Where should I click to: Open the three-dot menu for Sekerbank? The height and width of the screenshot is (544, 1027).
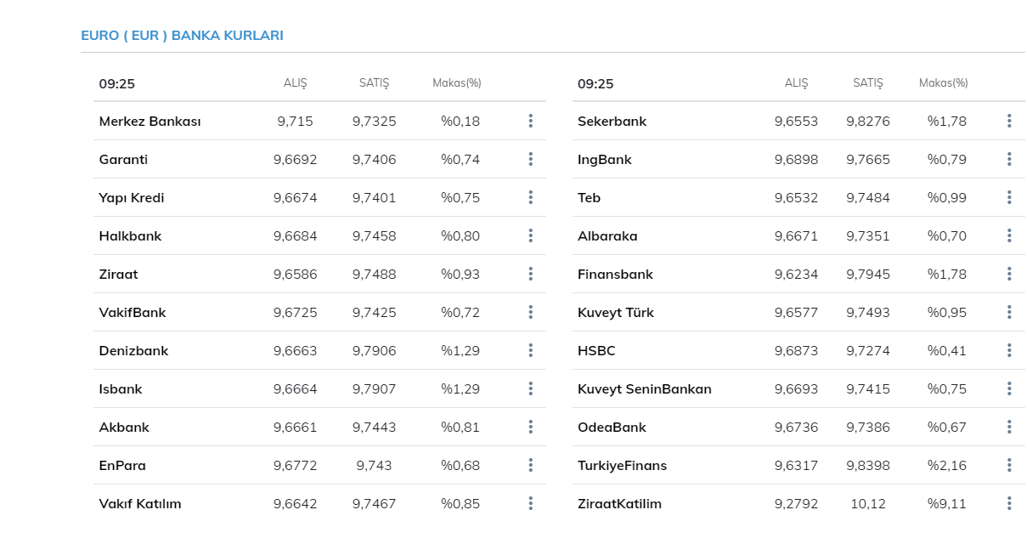[1009, 121]
